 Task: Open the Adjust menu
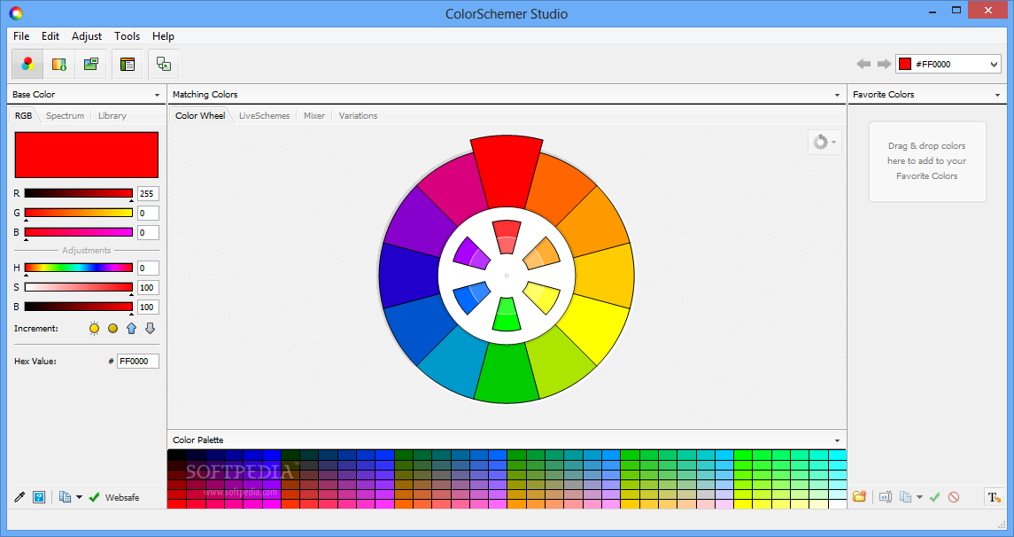tap(87, 36)
